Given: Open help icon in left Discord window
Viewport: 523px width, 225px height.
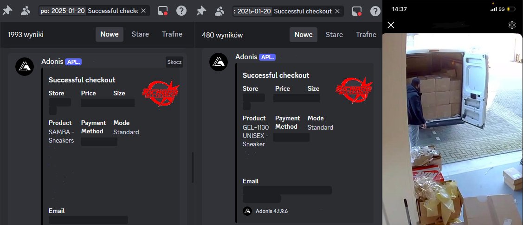Looking at the screenshot, I should [181, 11].
